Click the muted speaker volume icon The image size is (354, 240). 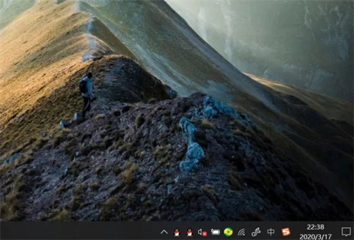tap(202, 232)
